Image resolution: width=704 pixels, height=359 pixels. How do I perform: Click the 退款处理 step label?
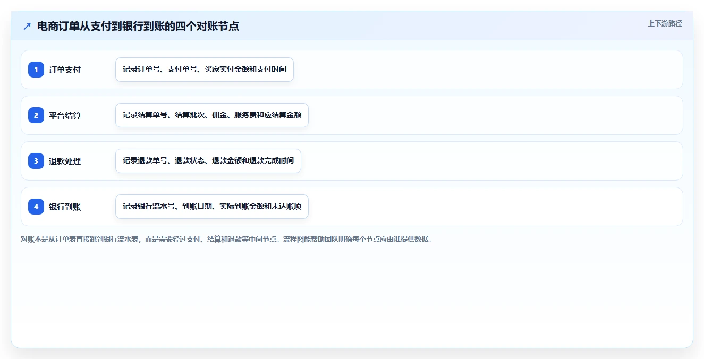[x=65, y=161]
